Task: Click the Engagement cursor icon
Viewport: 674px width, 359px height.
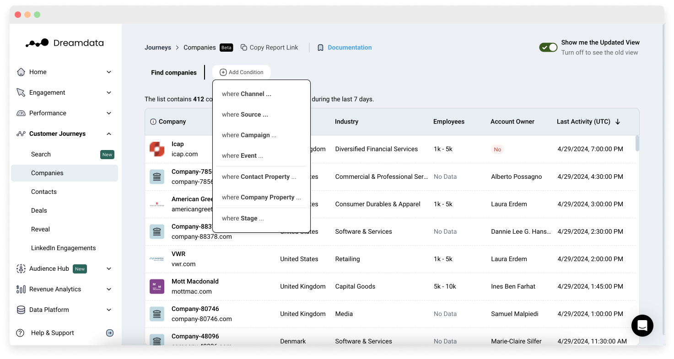Action: [x=21, y=92]
